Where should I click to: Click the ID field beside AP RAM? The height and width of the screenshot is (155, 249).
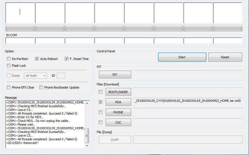point(61,76)
